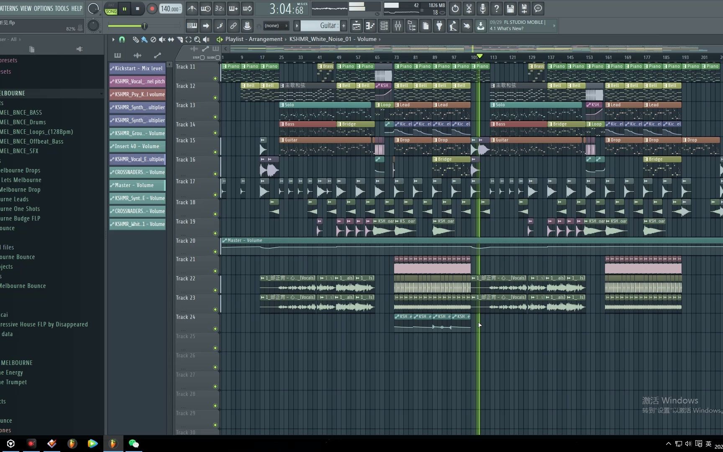Image resolution: width=723 pixels, height=452 pixels.
Task: Select the pencil draw tool in playlist
Action: tap(136, 39)
